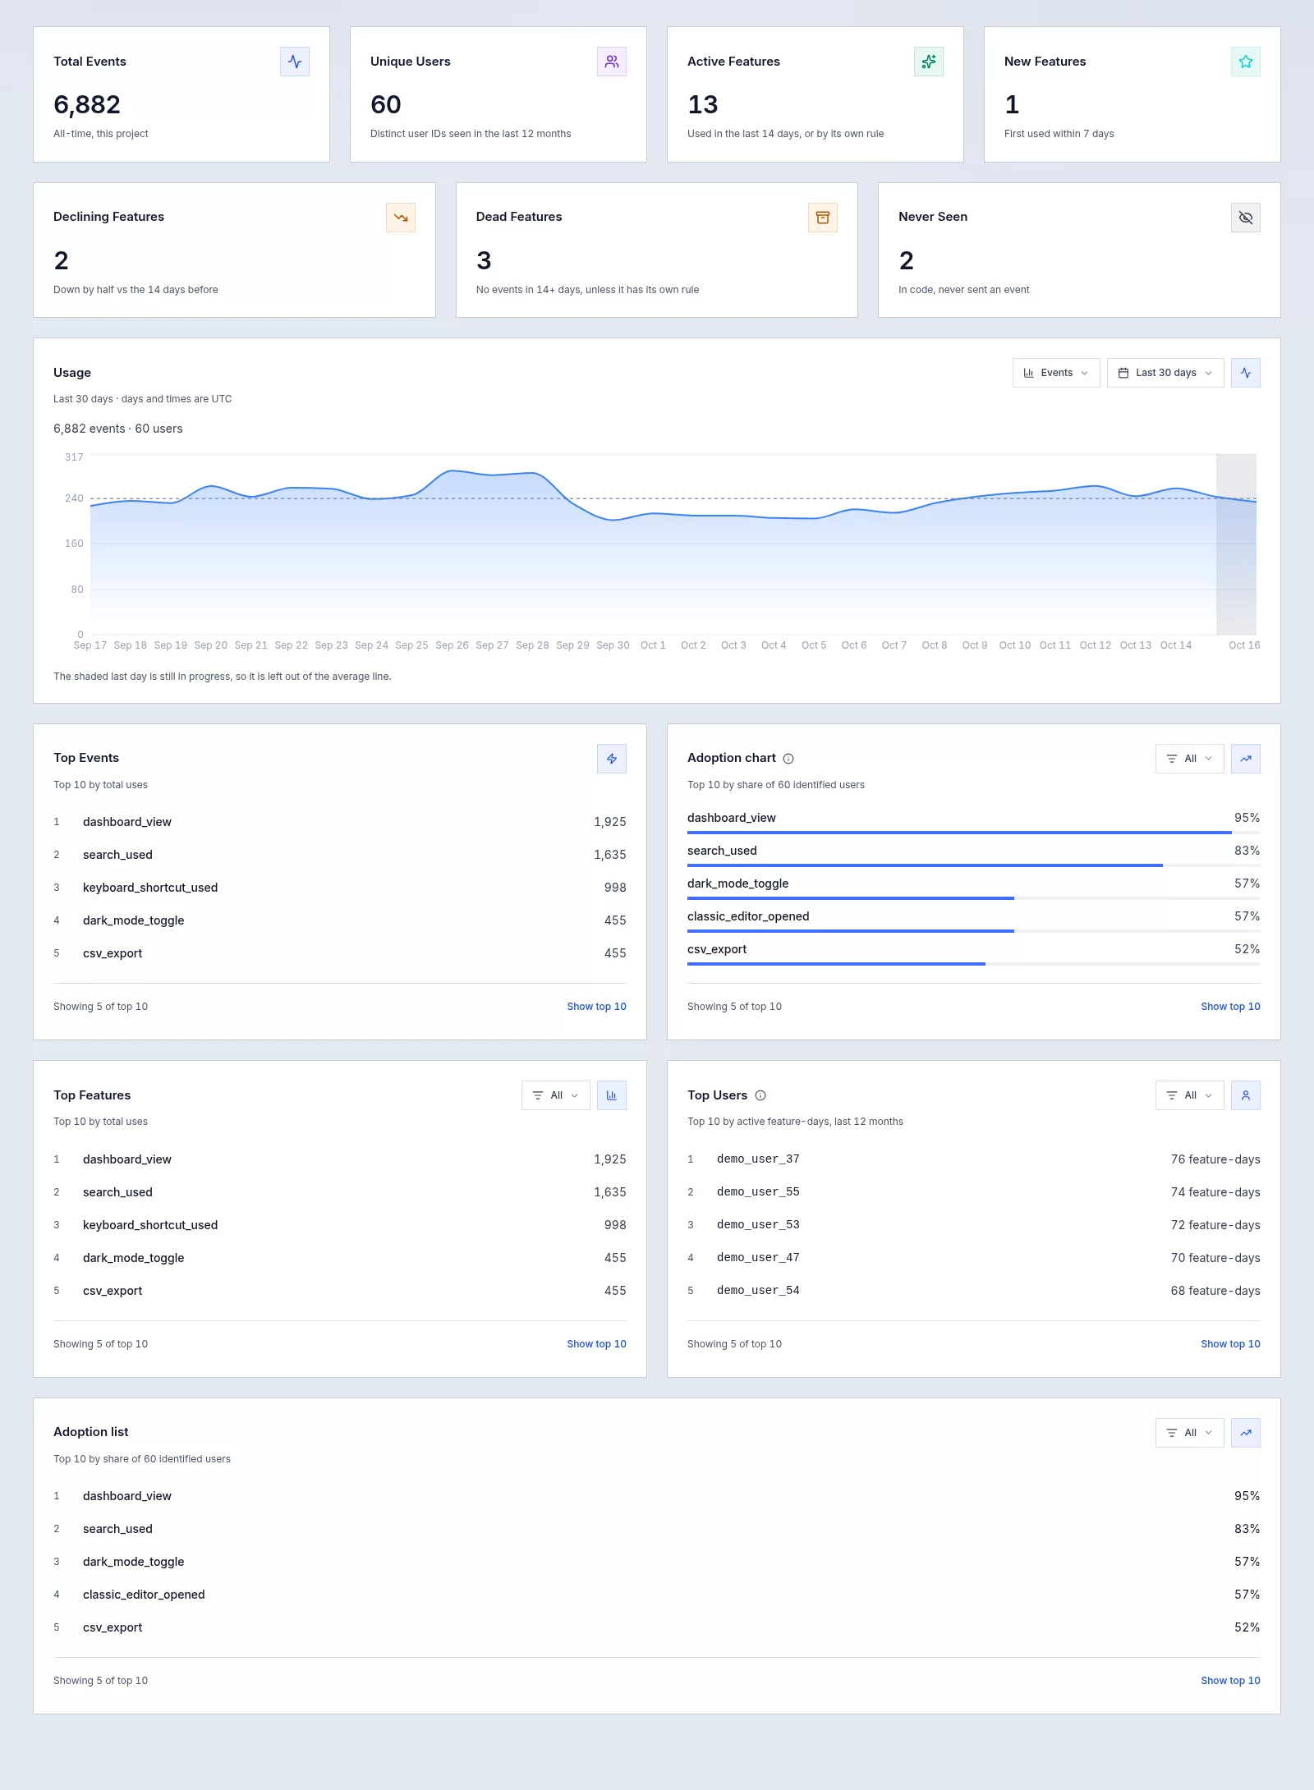Screen dimensions: 1314x1790
Task: Click the 60 value in Unique Users card
Action: 386,104
